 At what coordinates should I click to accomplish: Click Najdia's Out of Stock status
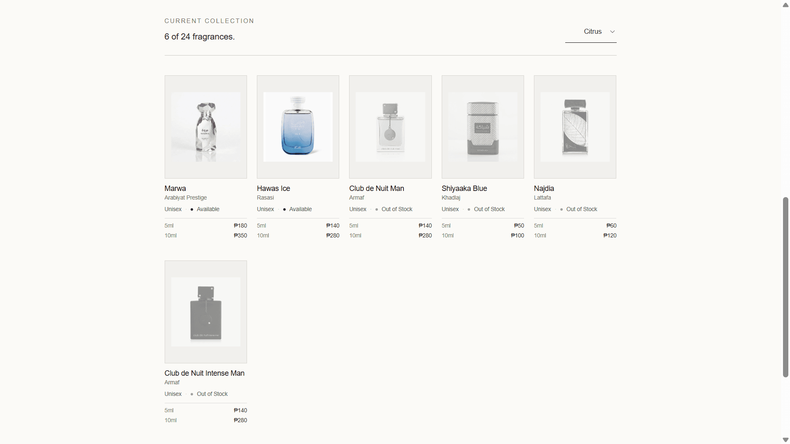click(582, 209)
